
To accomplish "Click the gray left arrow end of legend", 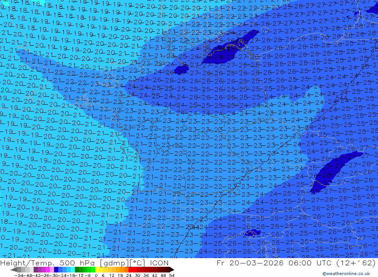I will pyautogui.click(x=14, y=269).
